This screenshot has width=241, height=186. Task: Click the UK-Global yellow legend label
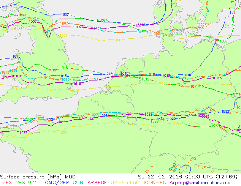tap(124, 183)
